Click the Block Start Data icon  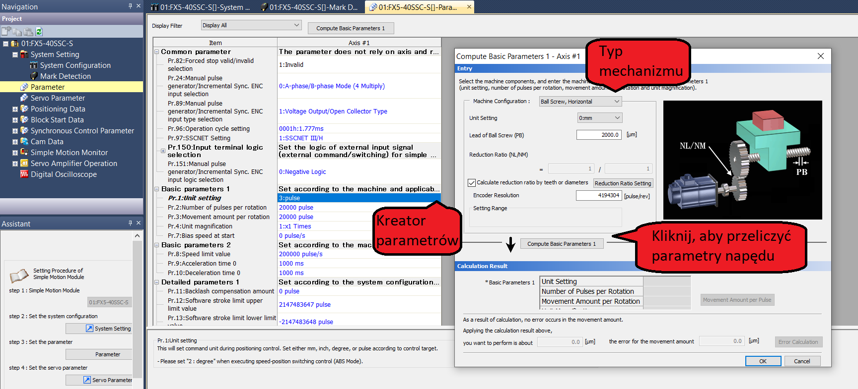[x=24, y=120]
